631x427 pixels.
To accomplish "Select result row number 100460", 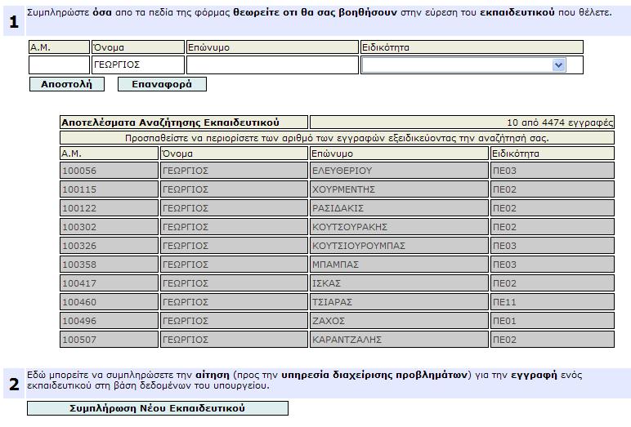I will (x=337, y=302).
